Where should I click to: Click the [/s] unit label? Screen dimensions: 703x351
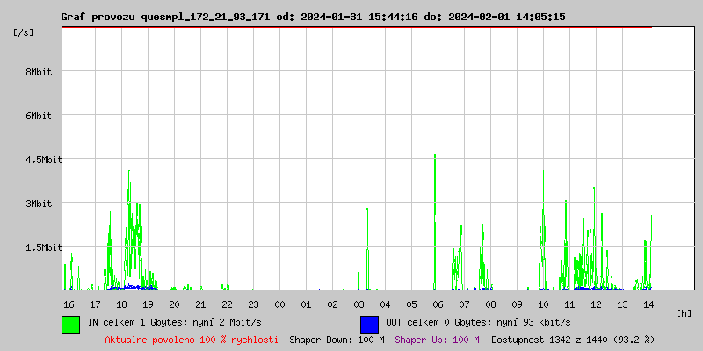click(x=24, y=32)
